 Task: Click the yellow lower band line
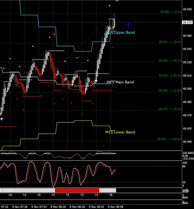[x=65, y=122]
